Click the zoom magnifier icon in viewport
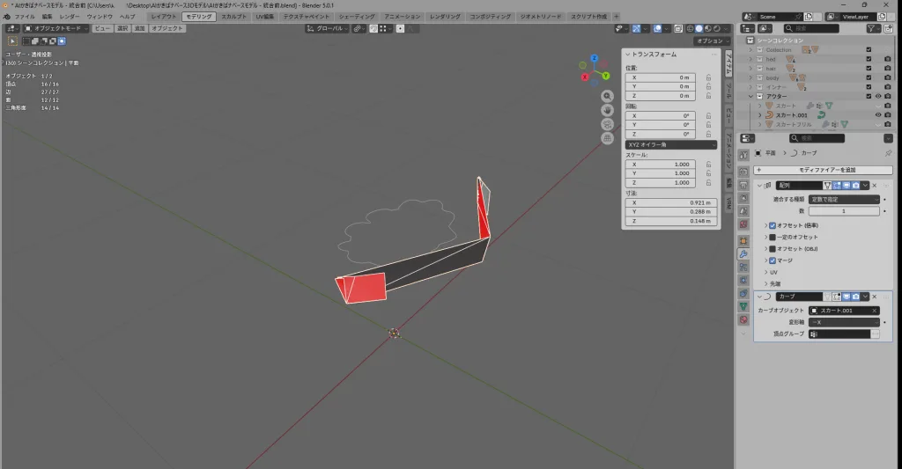 (x=608, y=96)
